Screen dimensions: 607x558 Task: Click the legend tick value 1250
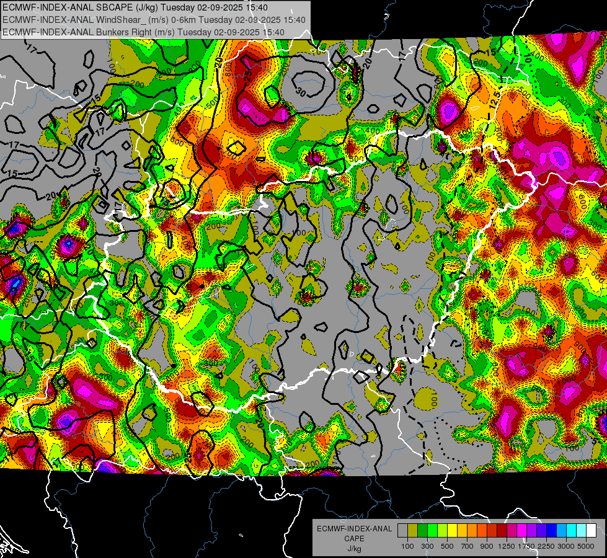tap(507, 546)
